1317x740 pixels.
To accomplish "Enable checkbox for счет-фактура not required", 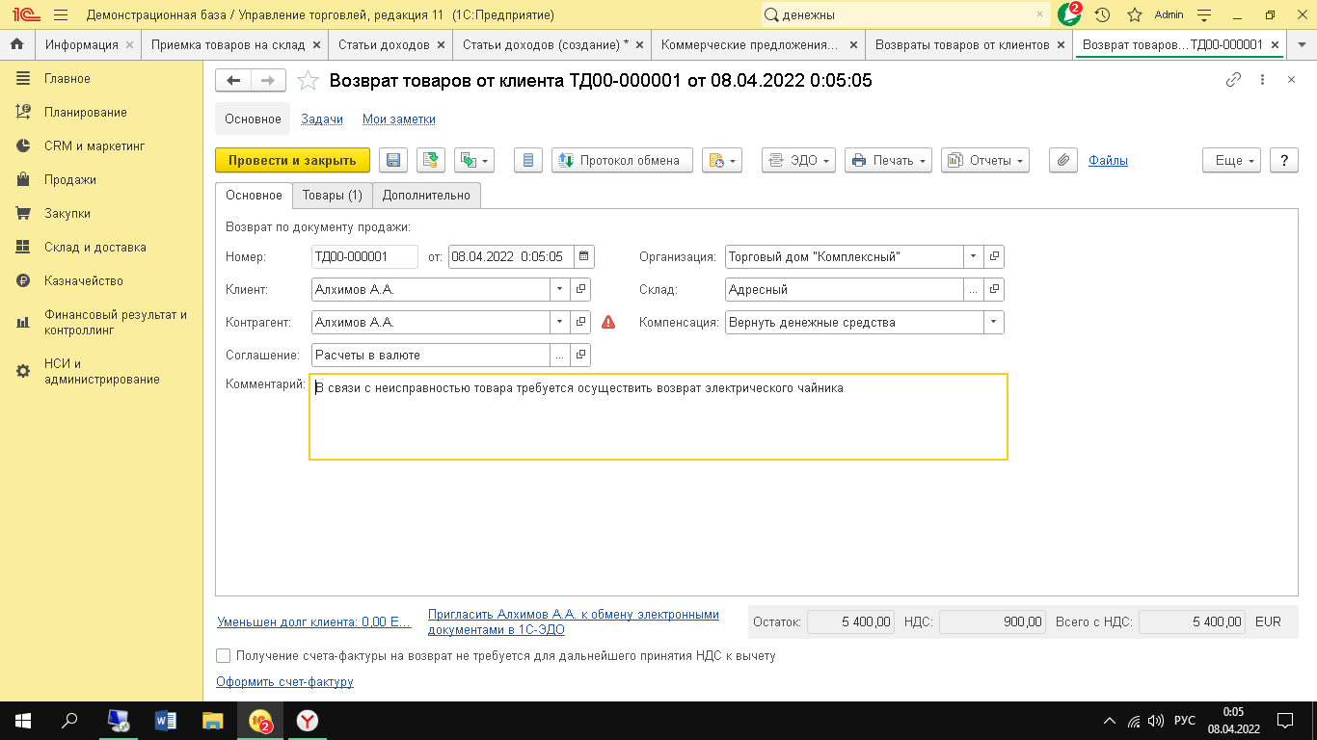I will pos(224,656).
